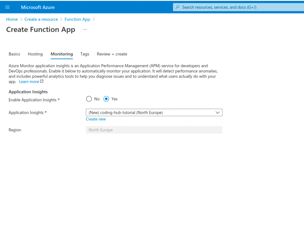Click the Function App breadcrumb
This screenshot has height=228, width=304.
77,19
